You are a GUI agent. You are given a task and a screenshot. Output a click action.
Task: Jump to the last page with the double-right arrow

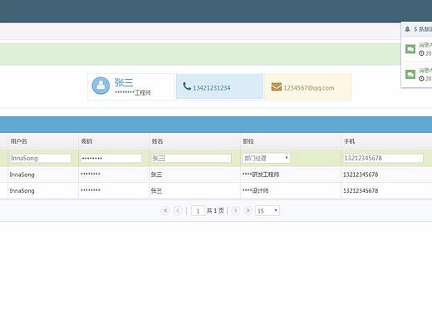coord(248,210)
